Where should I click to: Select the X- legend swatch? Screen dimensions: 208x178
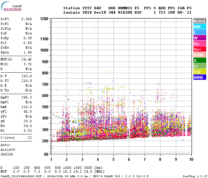click(x=200, y=61)
